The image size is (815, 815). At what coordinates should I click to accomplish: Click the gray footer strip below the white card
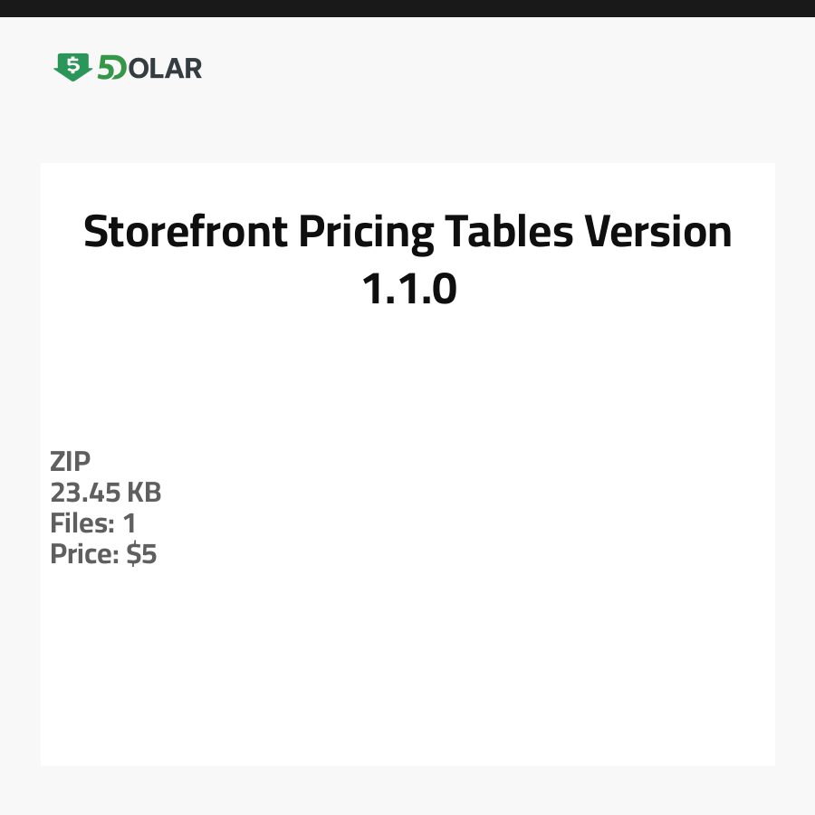pos(407,791)
